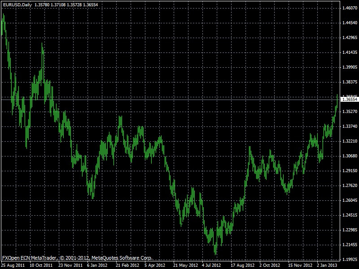Click the 1.19925 price scale label
The width and height of the screenshot is (359, 269).
click(x=350, y=259)
